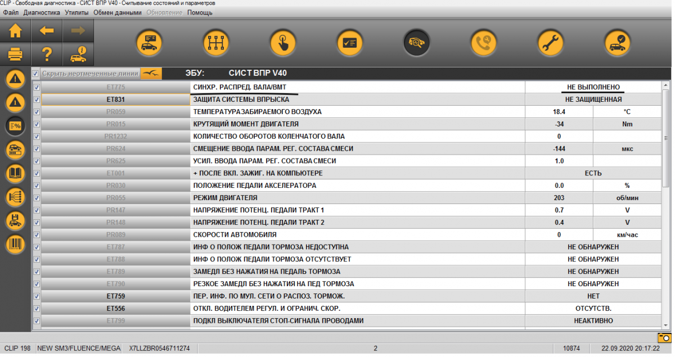Click the NEW SM3/FLUENCE/MEGA status entry
The image size is (675, 357).
coord(78,349)
